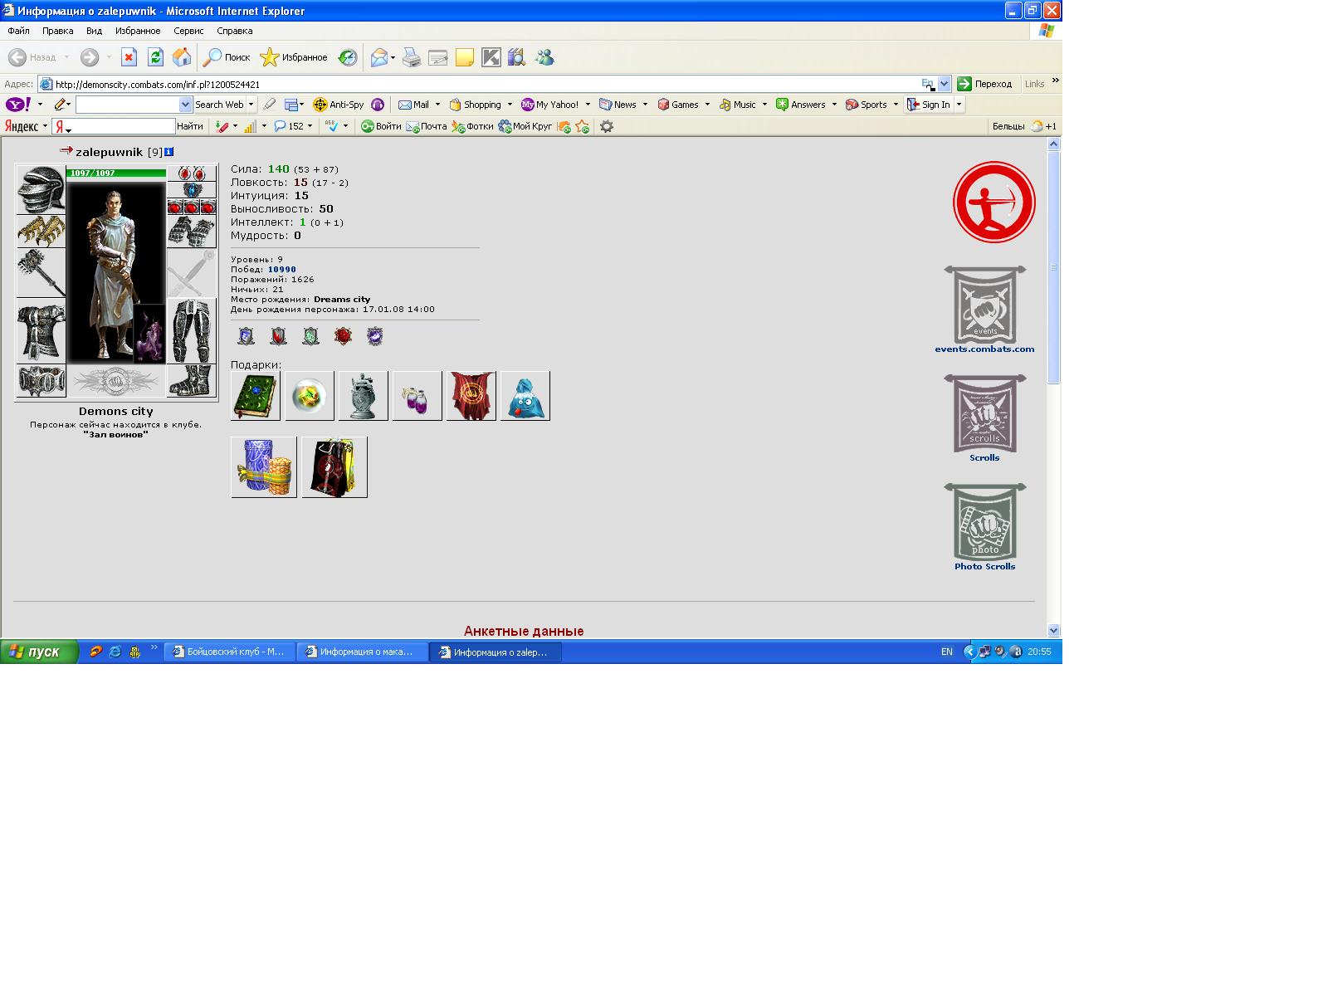Click the leg armor greaves icon

pos(192,331)
